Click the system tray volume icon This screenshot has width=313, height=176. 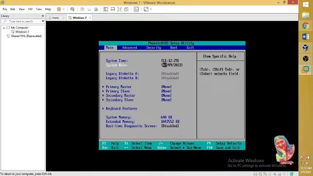pyautogui.click(x=308, y=163)
